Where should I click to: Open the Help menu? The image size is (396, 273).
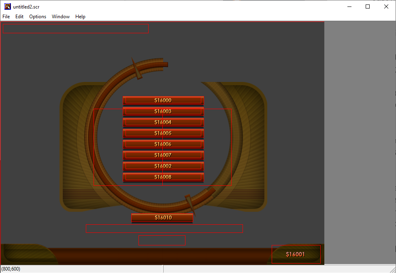tap(80, 17)
